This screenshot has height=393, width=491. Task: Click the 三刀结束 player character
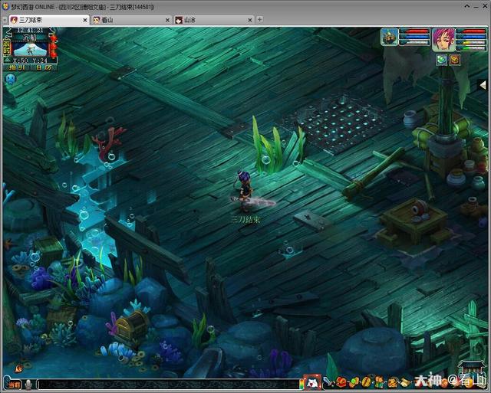(x=244, y=192)
